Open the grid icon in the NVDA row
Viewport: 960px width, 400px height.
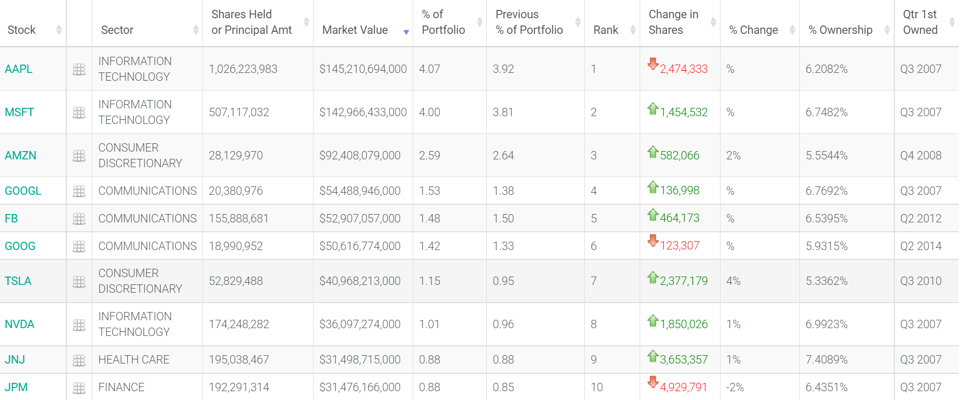coord(79,324)
